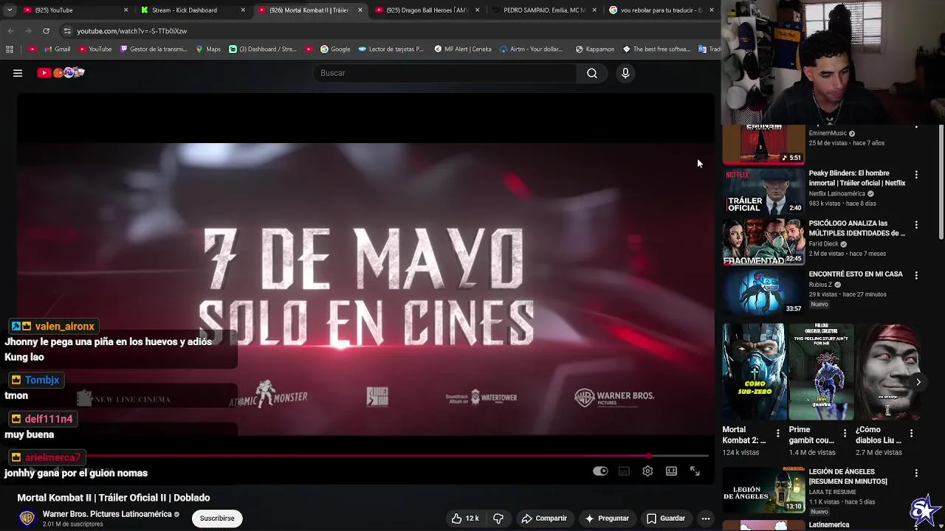Click the search magnifier button

coord(591,73)
